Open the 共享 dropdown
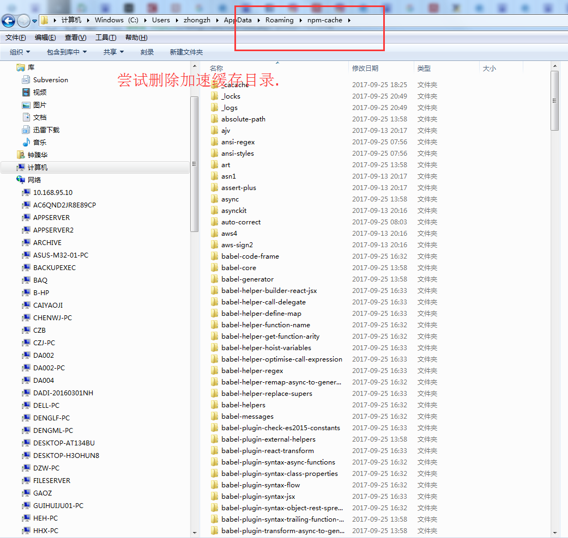This screenshot has width=568, height=538. coord(113,52)
